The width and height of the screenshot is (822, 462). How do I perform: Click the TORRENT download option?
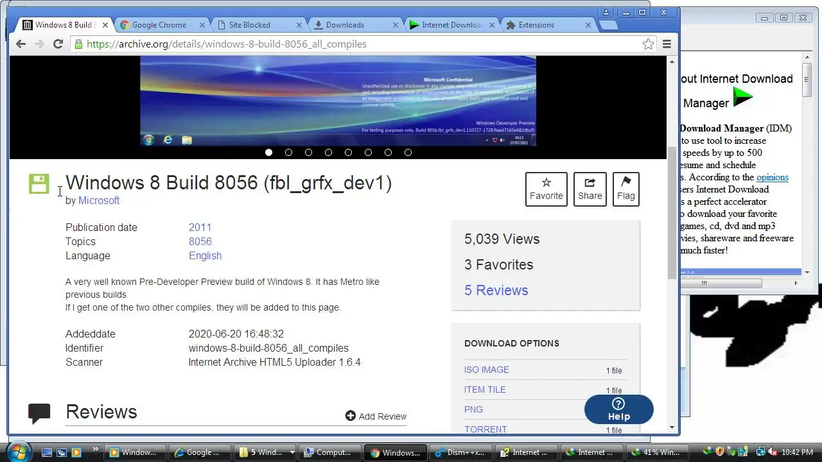point(485,429)
